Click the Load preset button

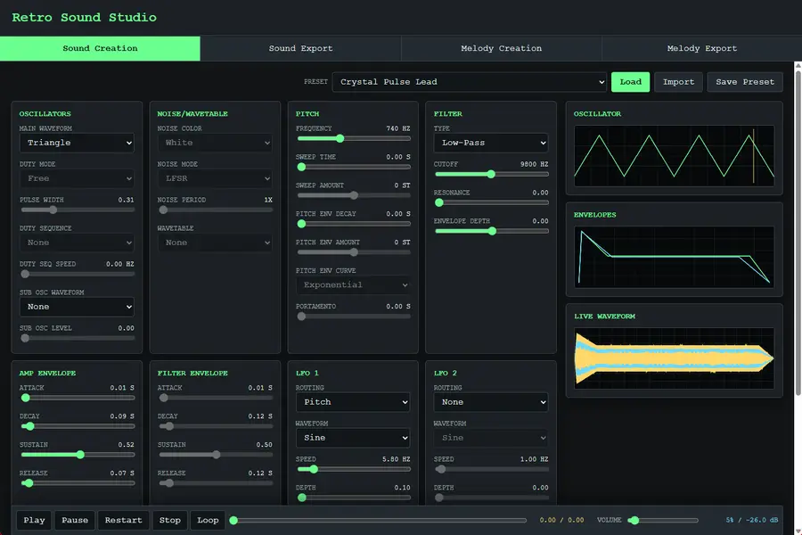click(630, 82)
